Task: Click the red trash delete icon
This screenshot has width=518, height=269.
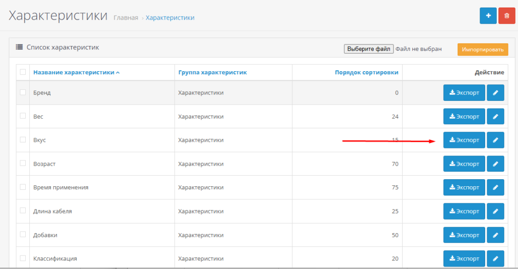Action: pyautogui.click(x=506, y=16)
